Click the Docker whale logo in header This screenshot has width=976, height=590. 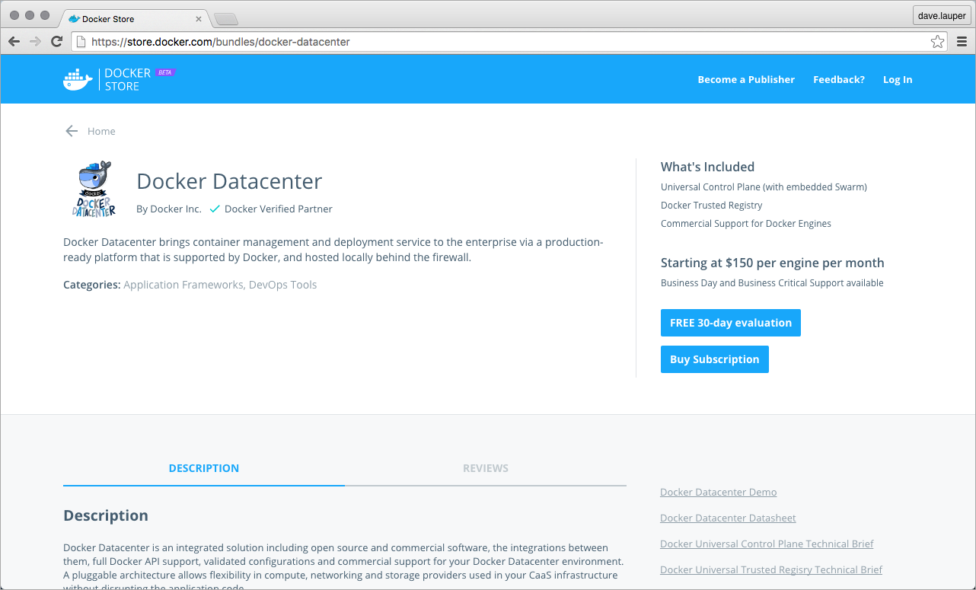78,79
